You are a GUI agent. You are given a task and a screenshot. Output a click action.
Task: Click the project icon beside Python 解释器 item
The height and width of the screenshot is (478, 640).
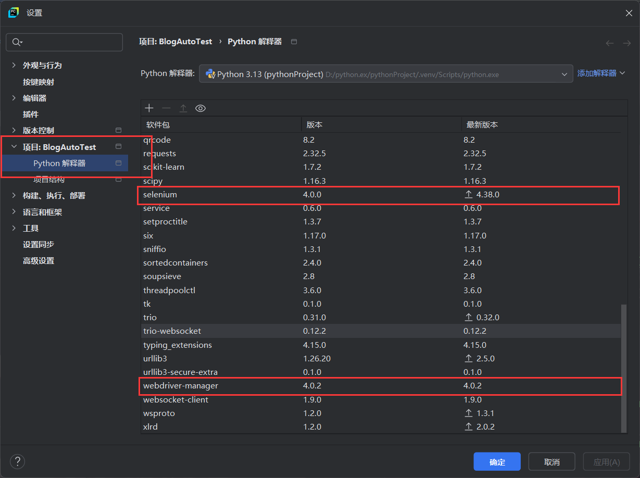pyautogui.click(x=118, y=163)
